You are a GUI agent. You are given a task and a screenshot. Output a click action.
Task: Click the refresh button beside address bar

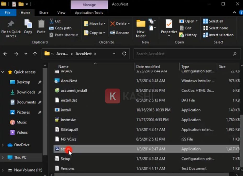[x=124, y=54]
